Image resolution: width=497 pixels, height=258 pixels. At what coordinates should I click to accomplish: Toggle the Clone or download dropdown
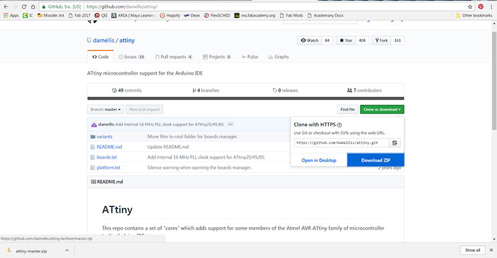(382, 110)
